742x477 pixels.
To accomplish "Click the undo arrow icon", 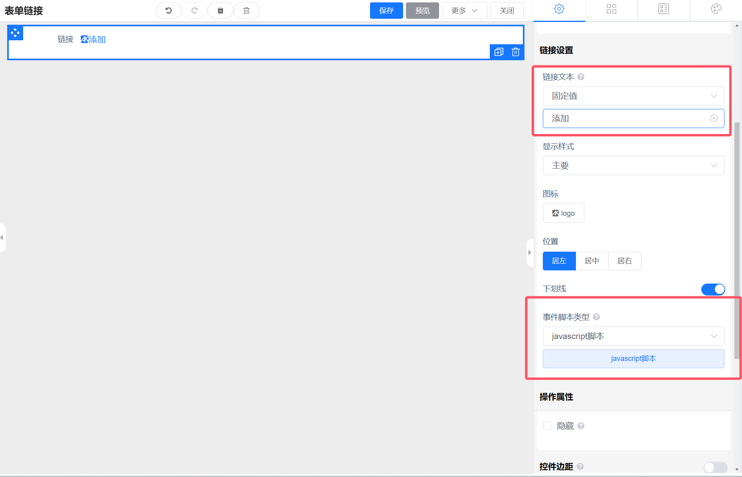I will (168, 10).
